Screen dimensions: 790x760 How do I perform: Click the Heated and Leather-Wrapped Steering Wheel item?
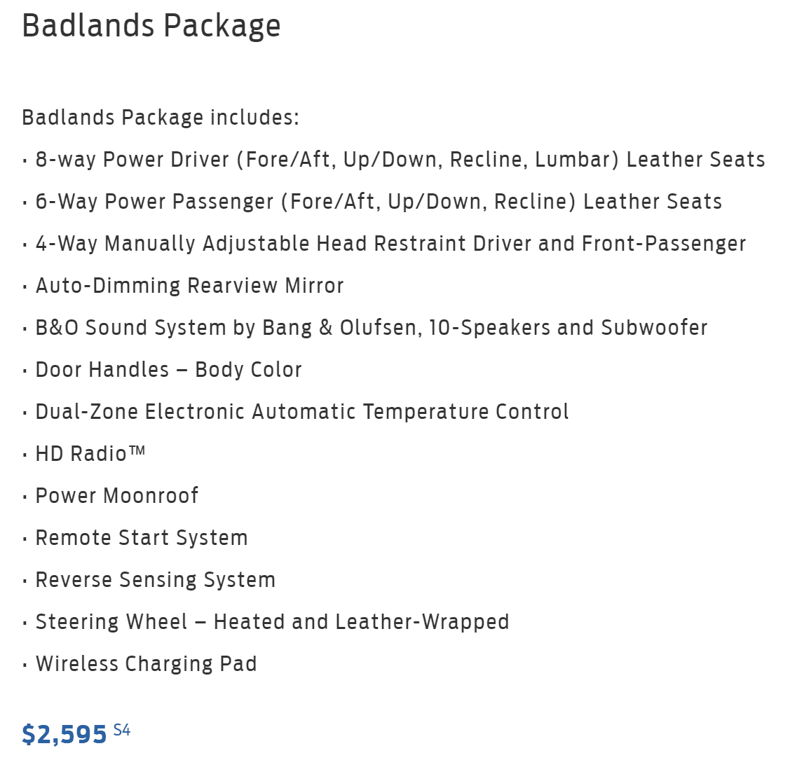coord(272,622)
